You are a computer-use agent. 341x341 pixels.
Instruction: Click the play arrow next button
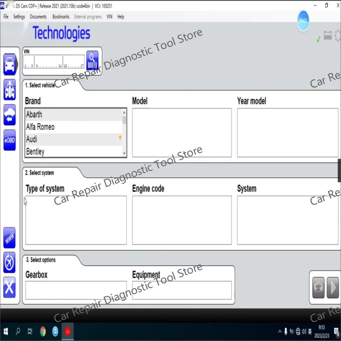(x=333, y=287)
